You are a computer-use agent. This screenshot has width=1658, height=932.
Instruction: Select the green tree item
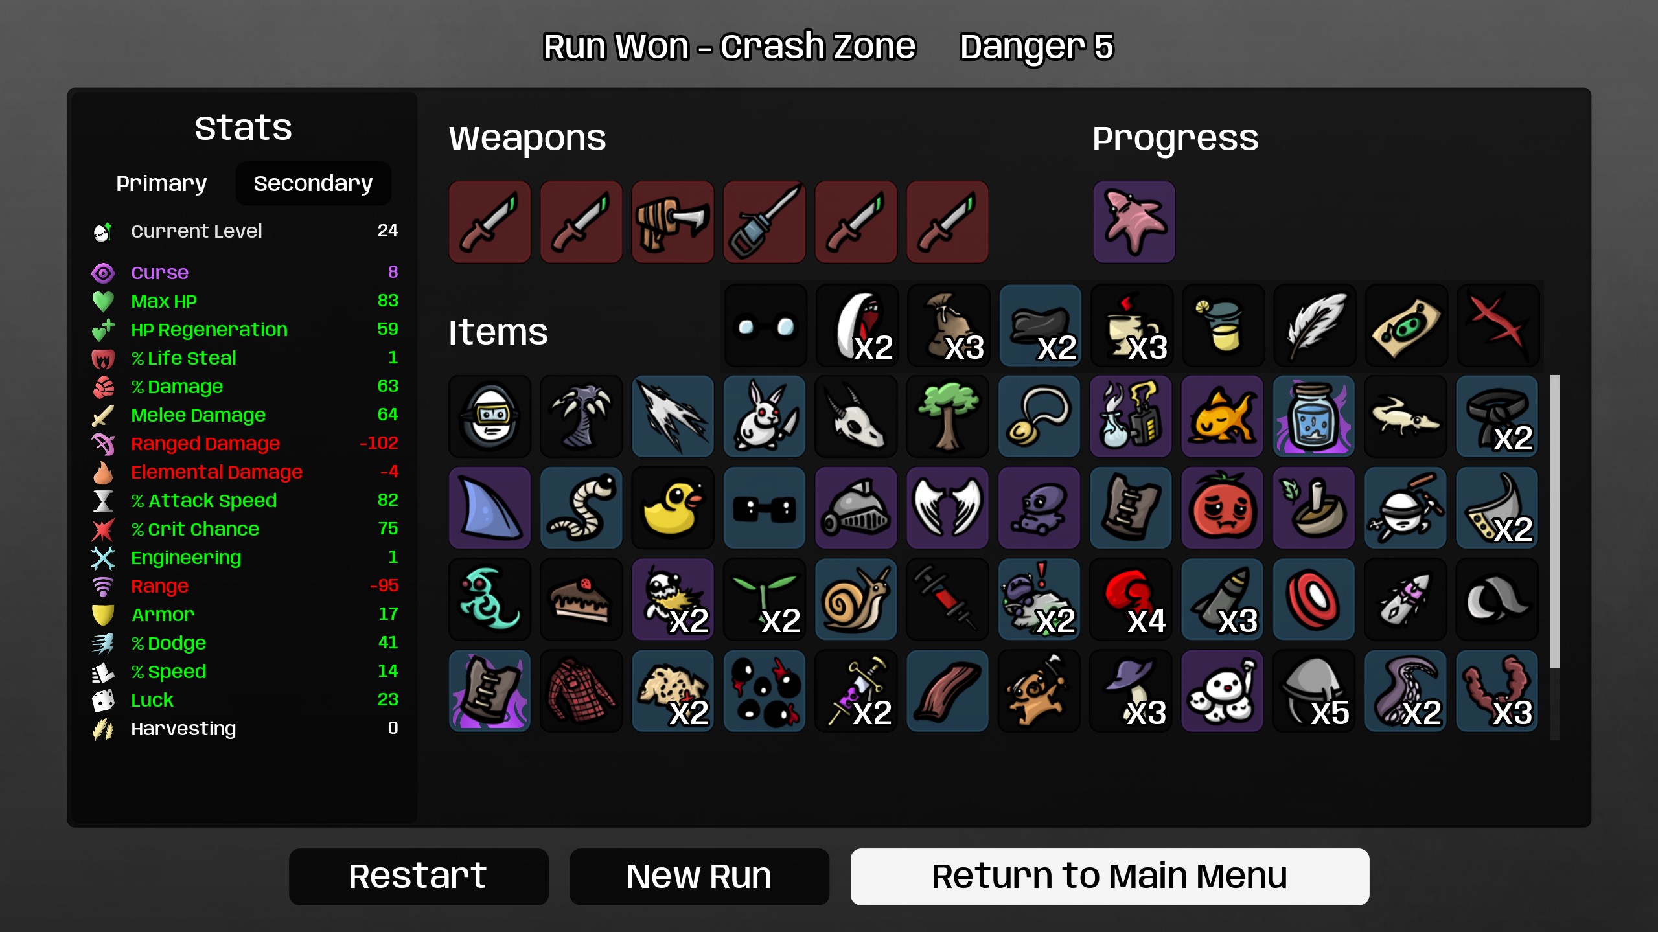(x=947, y=416)
